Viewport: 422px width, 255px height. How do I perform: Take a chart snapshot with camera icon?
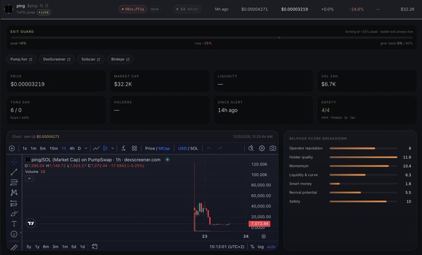[x=273, y=149]
